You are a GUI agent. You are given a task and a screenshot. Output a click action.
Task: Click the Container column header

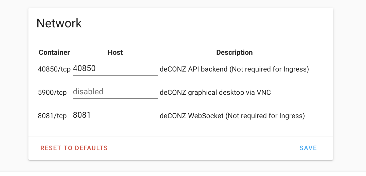tap(54, 52)
